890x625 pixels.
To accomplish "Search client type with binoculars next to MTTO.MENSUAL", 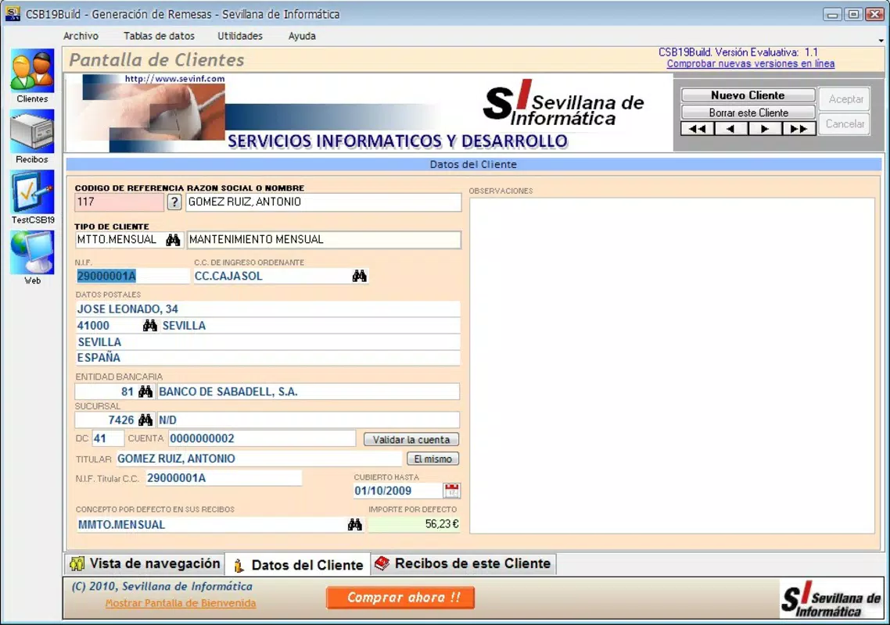I will pyautogui.click(x=173, y=240).
